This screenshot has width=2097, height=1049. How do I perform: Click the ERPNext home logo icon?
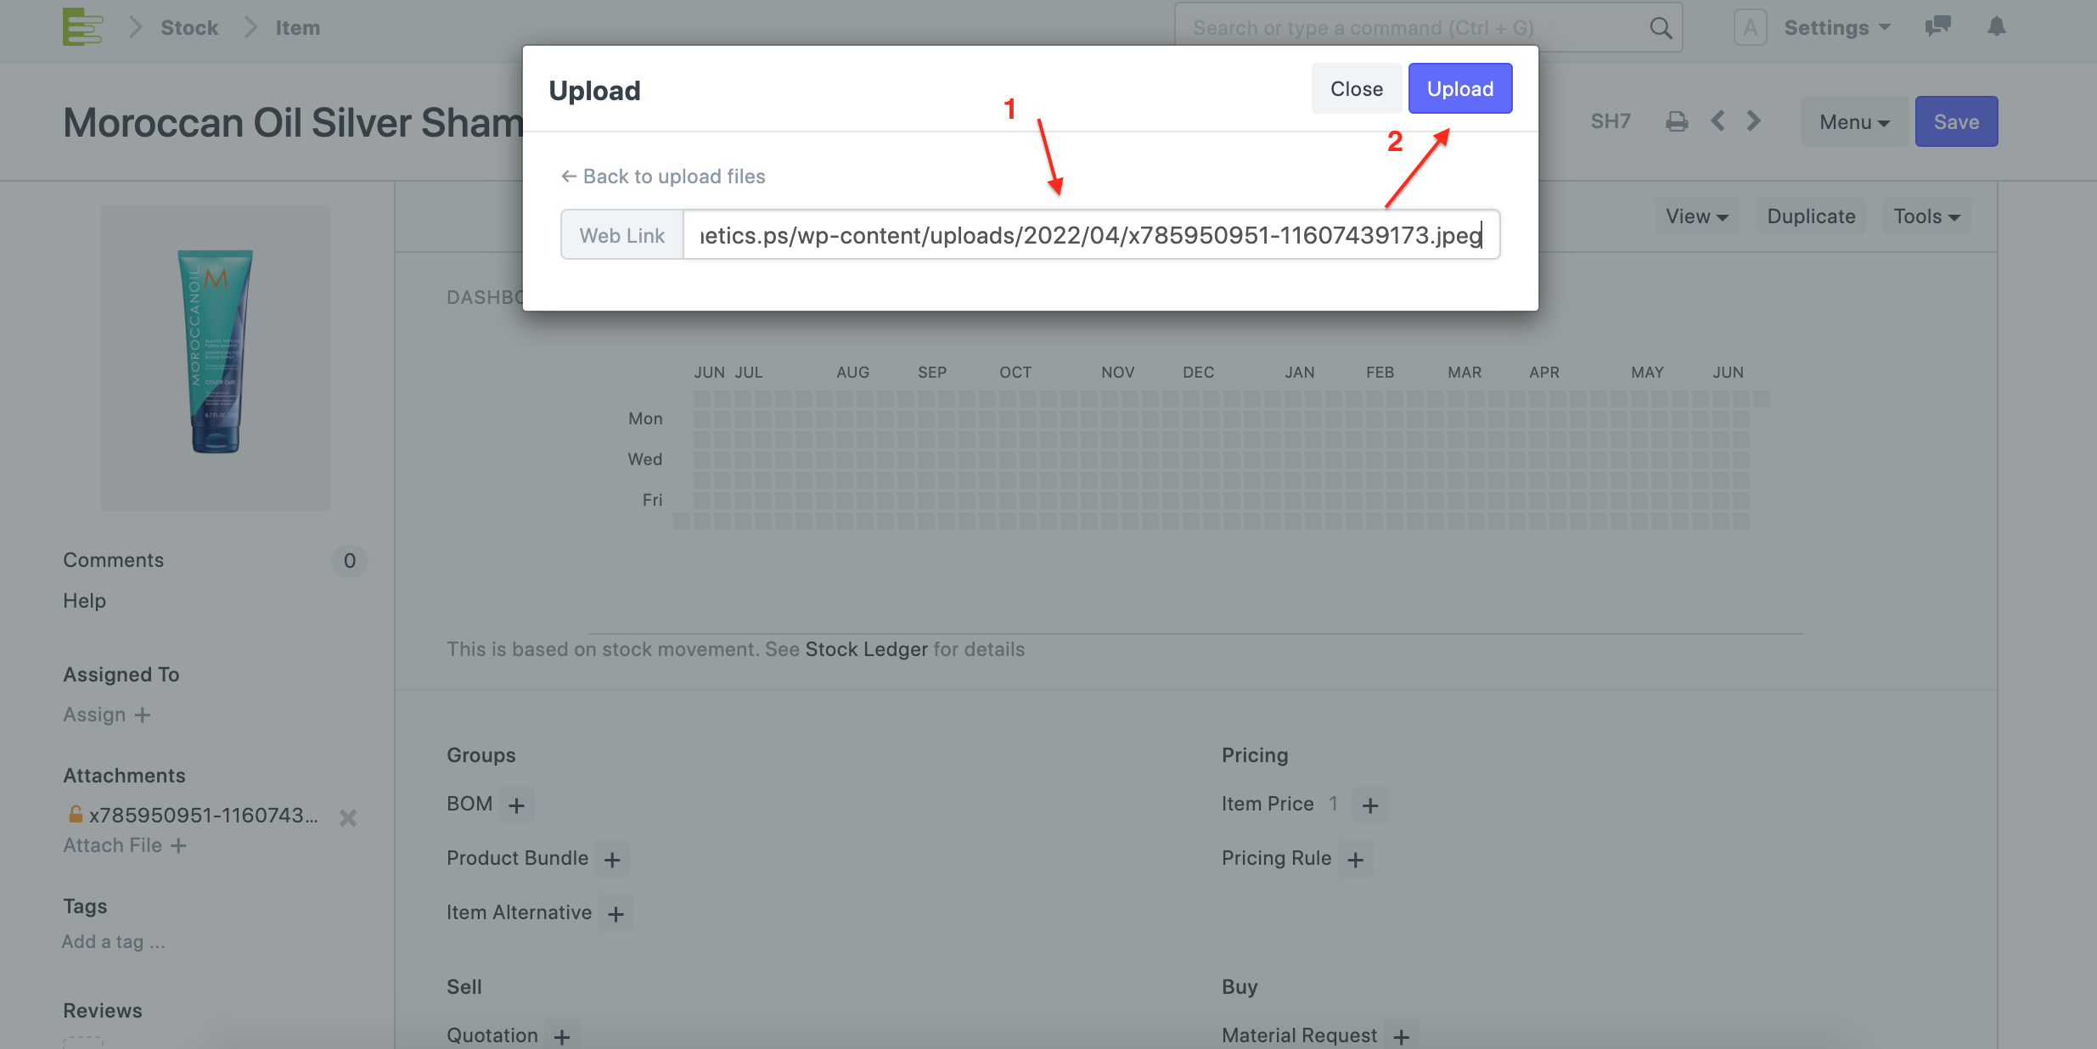click(x=82, y=27)
